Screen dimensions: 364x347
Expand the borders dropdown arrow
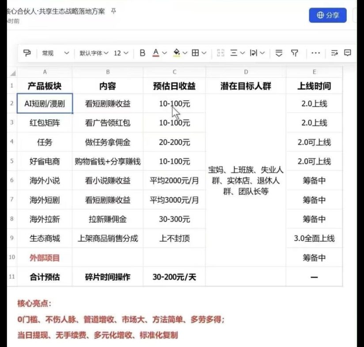(204, 53)
